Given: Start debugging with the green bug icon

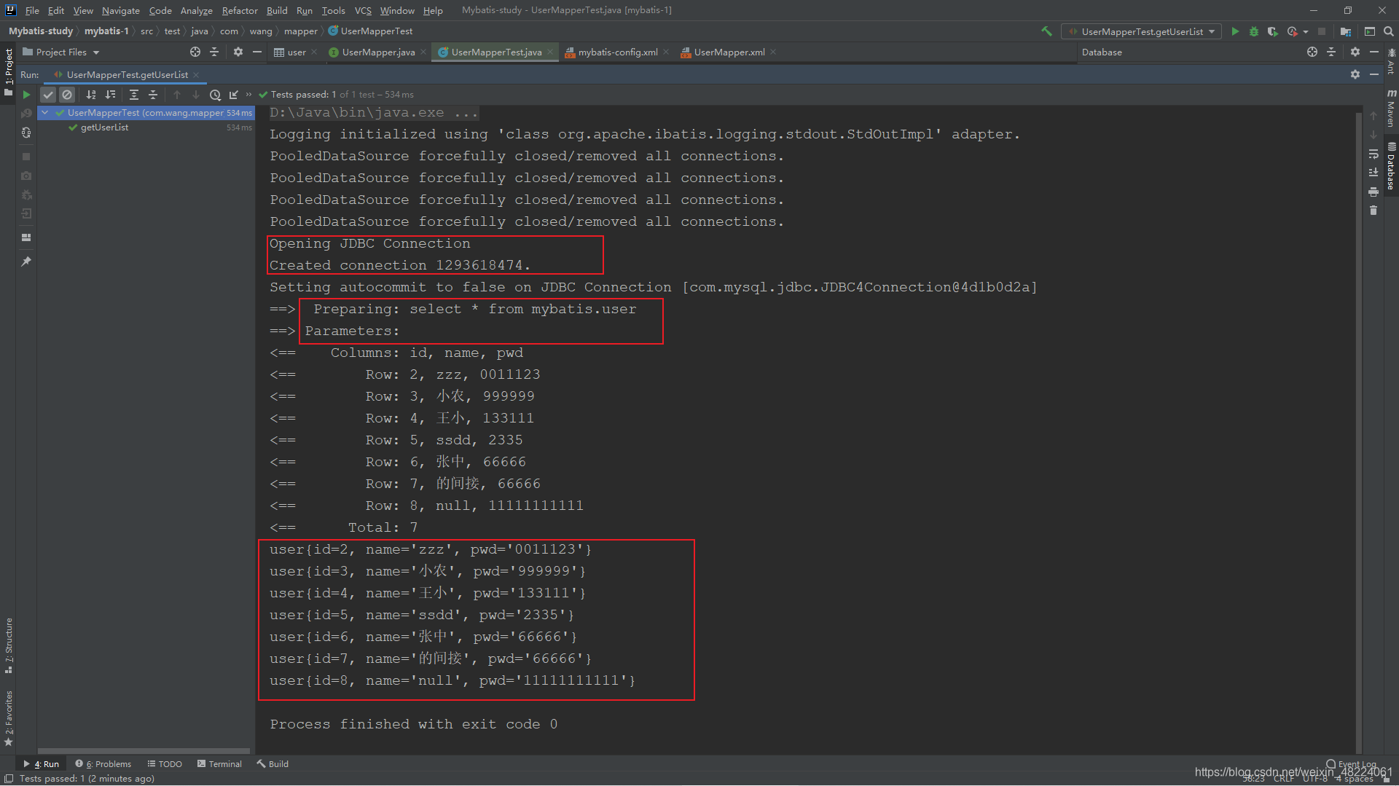Looking at the screenshot, I should [x=1254, y=31].
